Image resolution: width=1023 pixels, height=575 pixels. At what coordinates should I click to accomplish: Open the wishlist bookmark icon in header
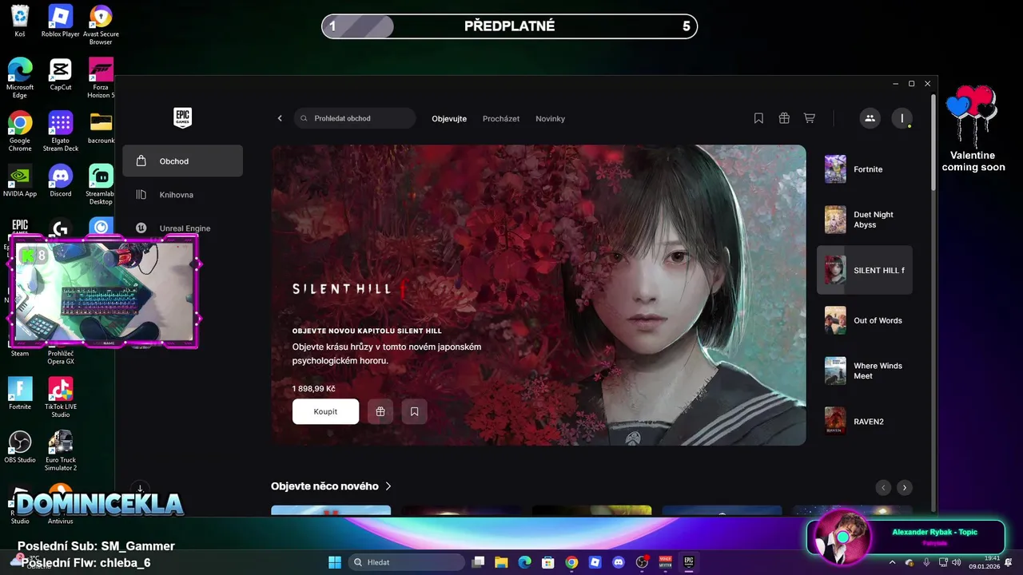tap(758, 118)
